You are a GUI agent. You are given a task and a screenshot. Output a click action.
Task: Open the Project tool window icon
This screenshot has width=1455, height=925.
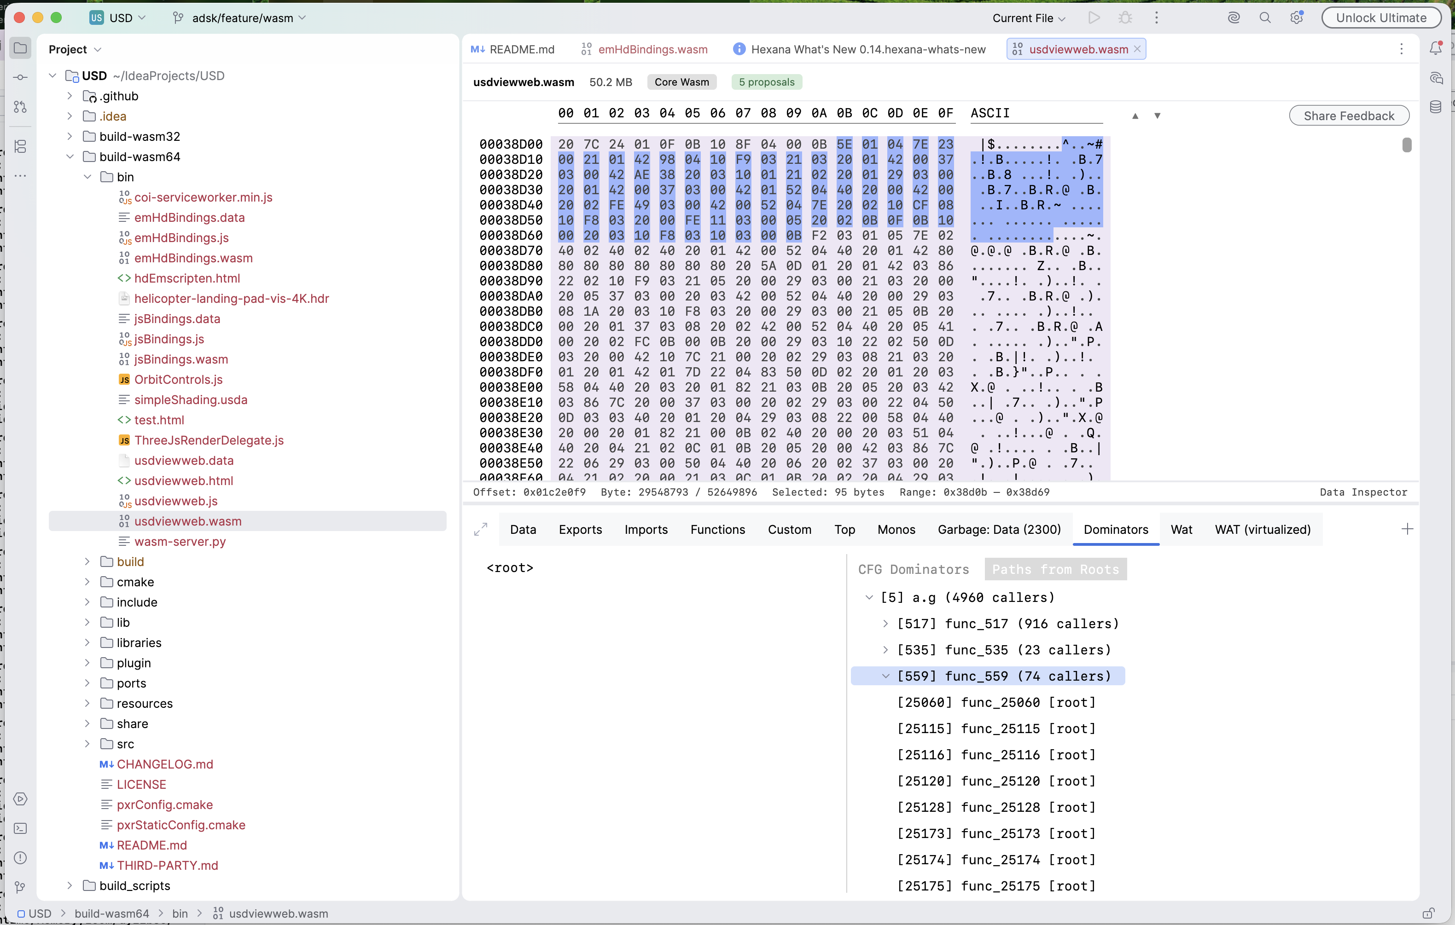(21, 48)
